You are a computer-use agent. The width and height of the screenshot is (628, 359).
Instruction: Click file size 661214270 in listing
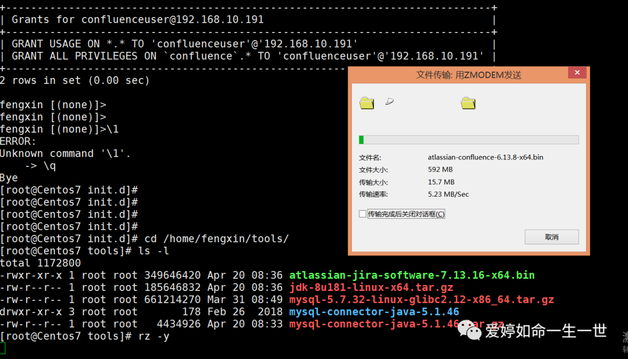[x=173, y=300]
